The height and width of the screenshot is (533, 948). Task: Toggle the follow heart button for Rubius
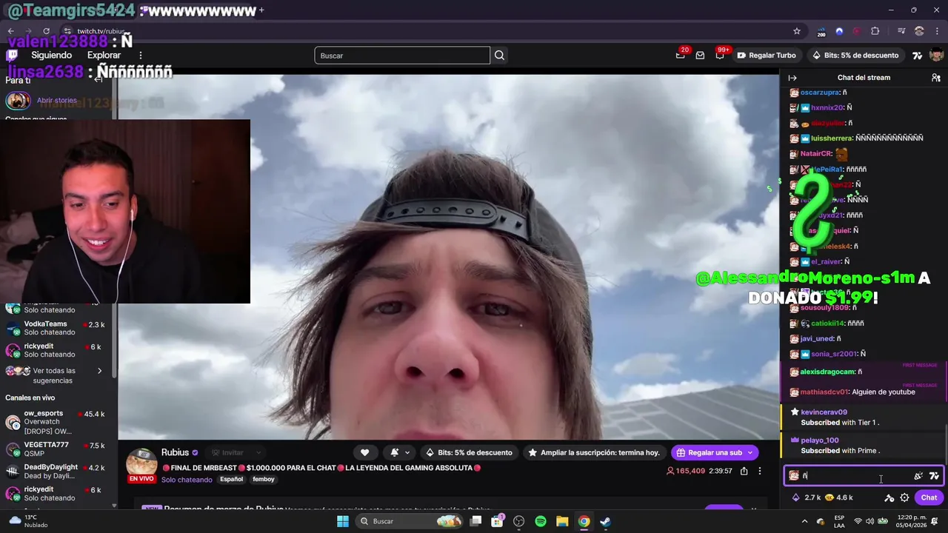[x=364, y=452]
